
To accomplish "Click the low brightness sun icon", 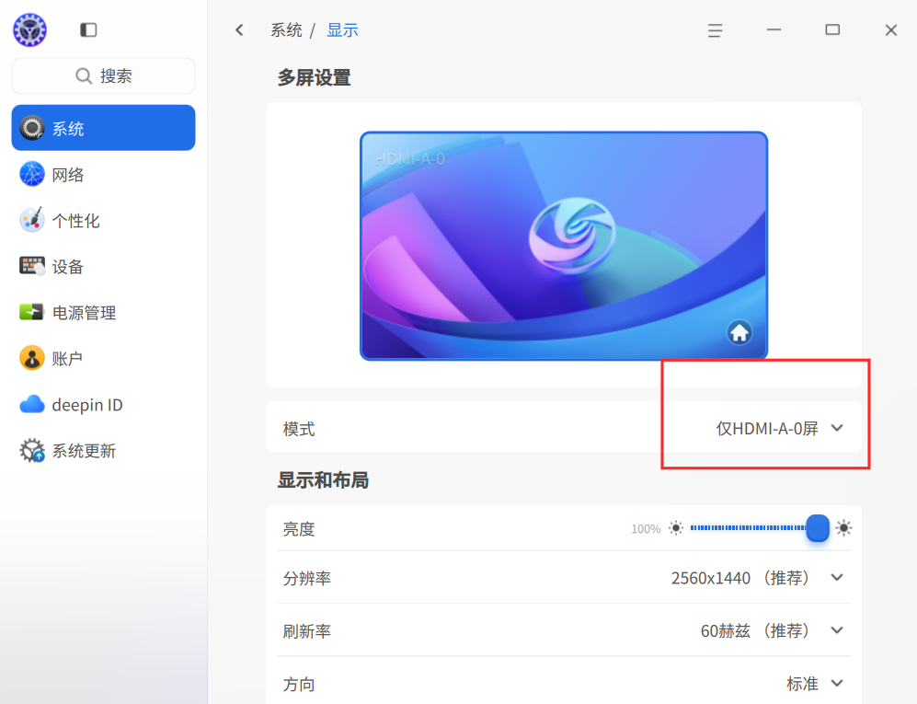I will click(x=676, y=528).
